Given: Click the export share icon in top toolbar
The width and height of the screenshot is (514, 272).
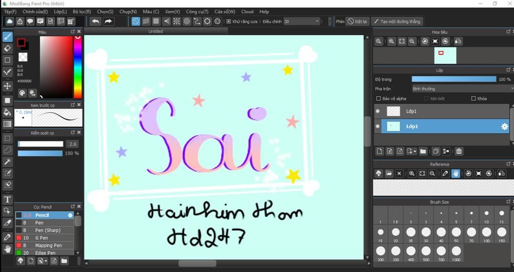Looking at the screenshot, I should pyautogui.click(x=20, y=22).
